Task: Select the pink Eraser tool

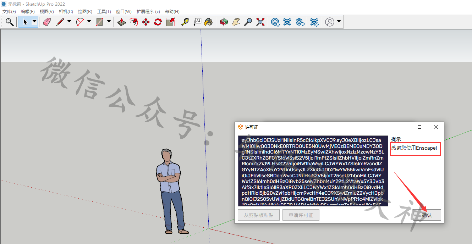Action: tap(47, 22)
